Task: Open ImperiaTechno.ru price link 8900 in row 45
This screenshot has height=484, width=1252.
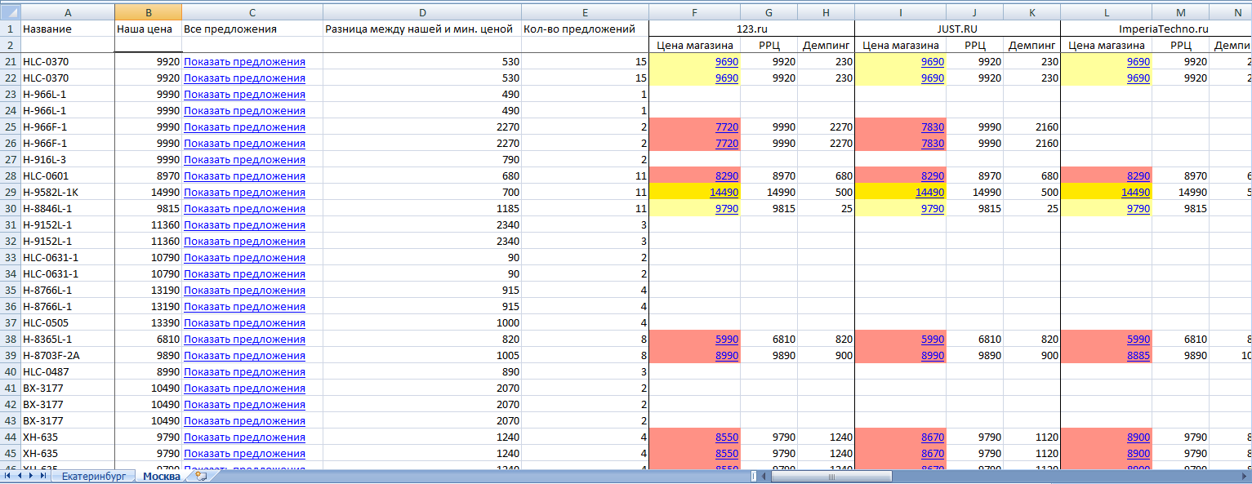Action: 1138,454
